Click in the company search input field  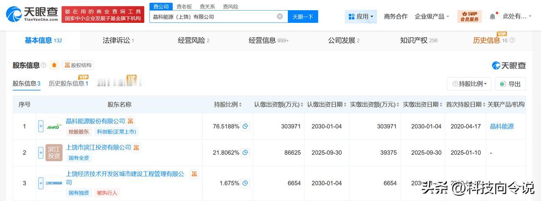coord(214,16)
